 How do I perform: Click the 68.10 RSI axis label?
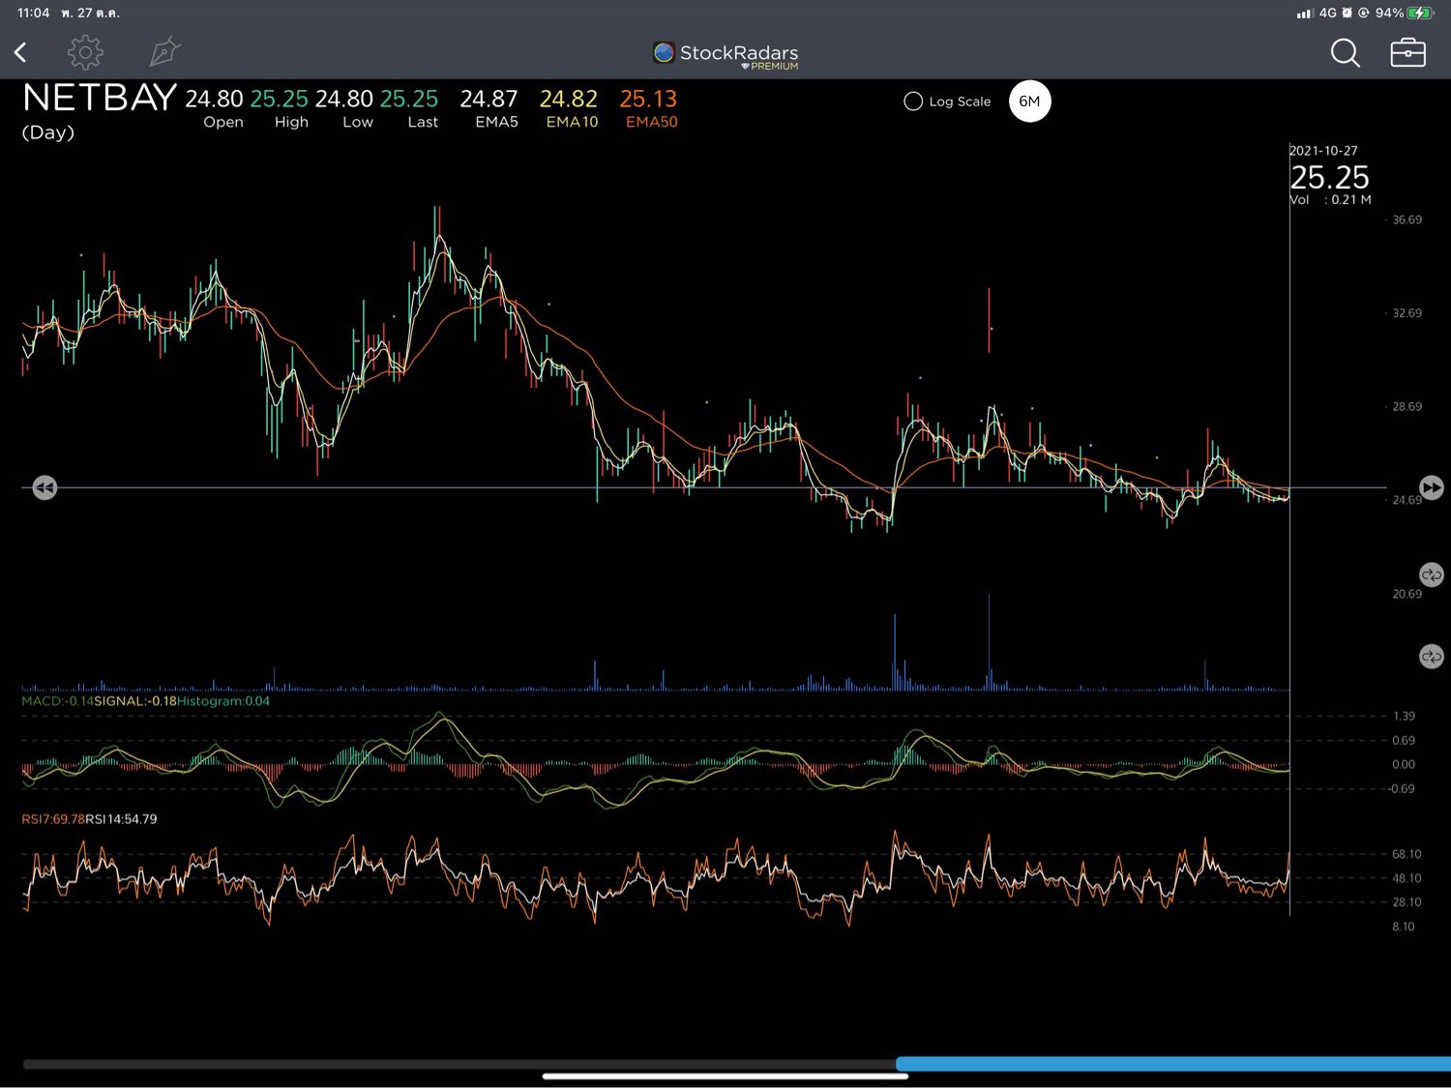click(x=1407, y=854)
